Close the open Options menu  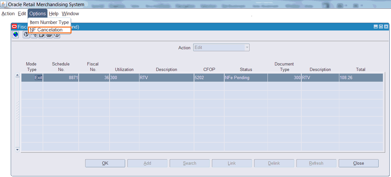(x=37, y=14)
